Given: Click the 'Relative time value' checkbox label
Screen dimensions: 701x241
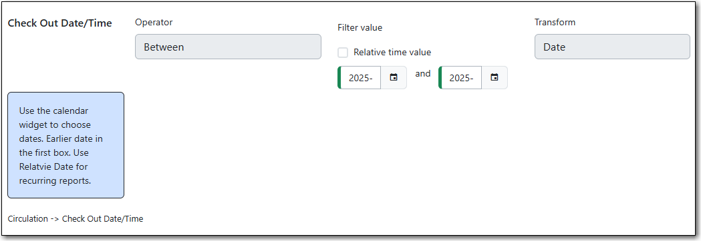Looking at the screenshot, I should tap(392, 52).
